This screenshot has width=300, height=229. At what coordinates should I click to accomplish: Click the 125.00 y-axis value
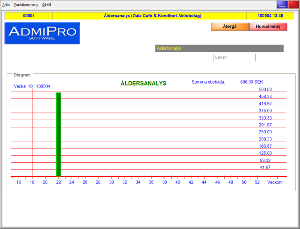[x=265, y=153]
